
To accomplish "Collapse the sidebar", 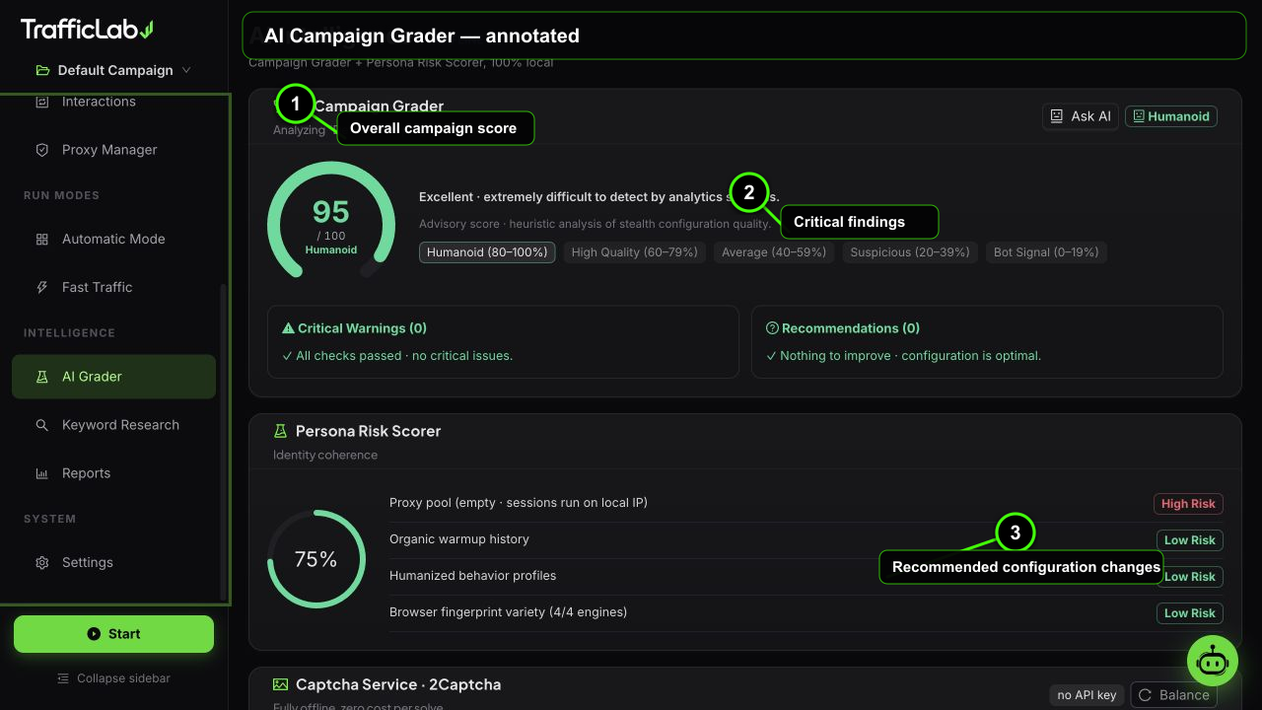I will pyautogui.click(x=113, y=678).
